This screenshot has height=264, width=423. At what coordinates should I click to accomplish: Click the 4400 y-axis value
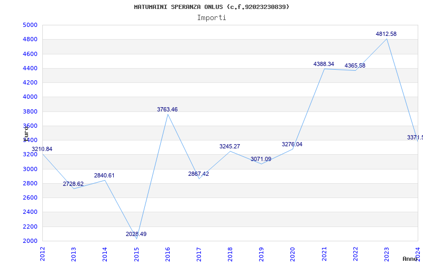point(30,68)
